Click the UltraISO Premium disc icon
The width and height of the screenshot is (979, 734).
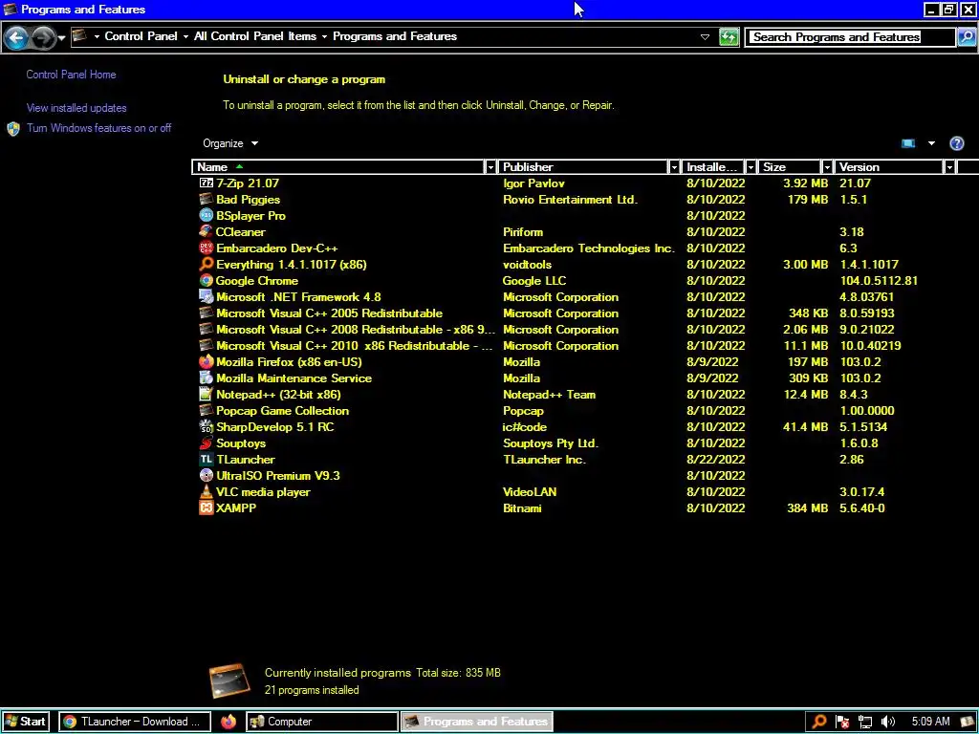[x=207, y=475]
